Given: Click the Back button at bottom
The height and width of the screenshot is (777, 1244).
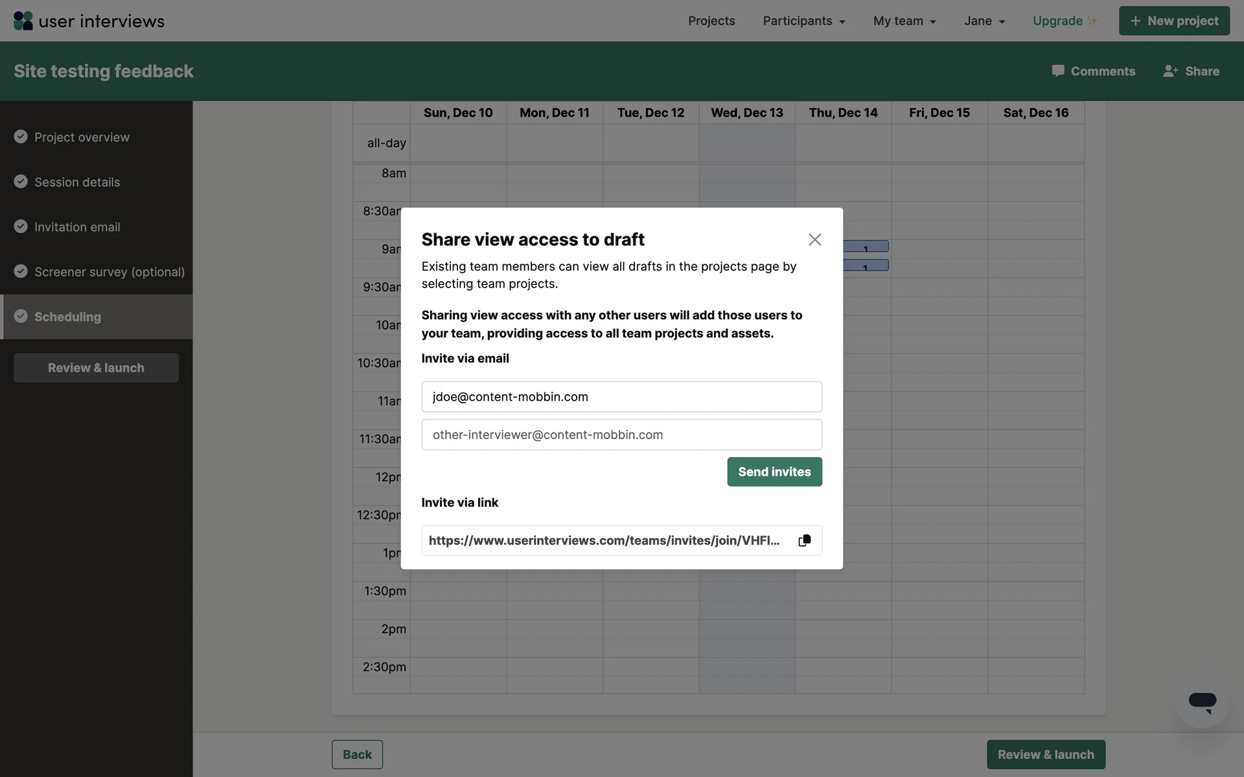Looking at the screenshot, I should point(357,754).
